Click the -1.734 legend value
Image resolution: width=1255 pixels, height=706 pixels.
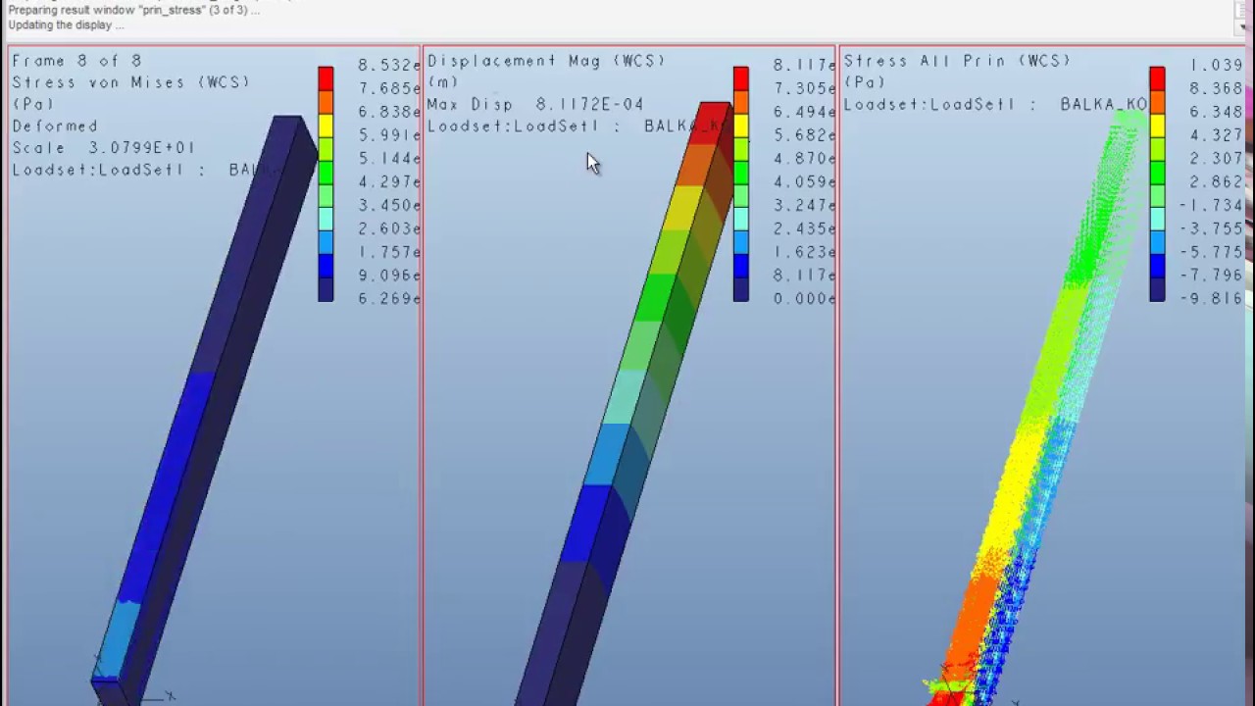(x=1213, y=206)
